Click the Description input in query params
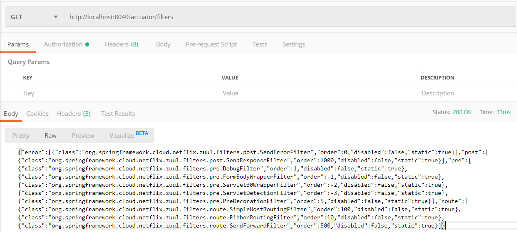 [467, 93]
